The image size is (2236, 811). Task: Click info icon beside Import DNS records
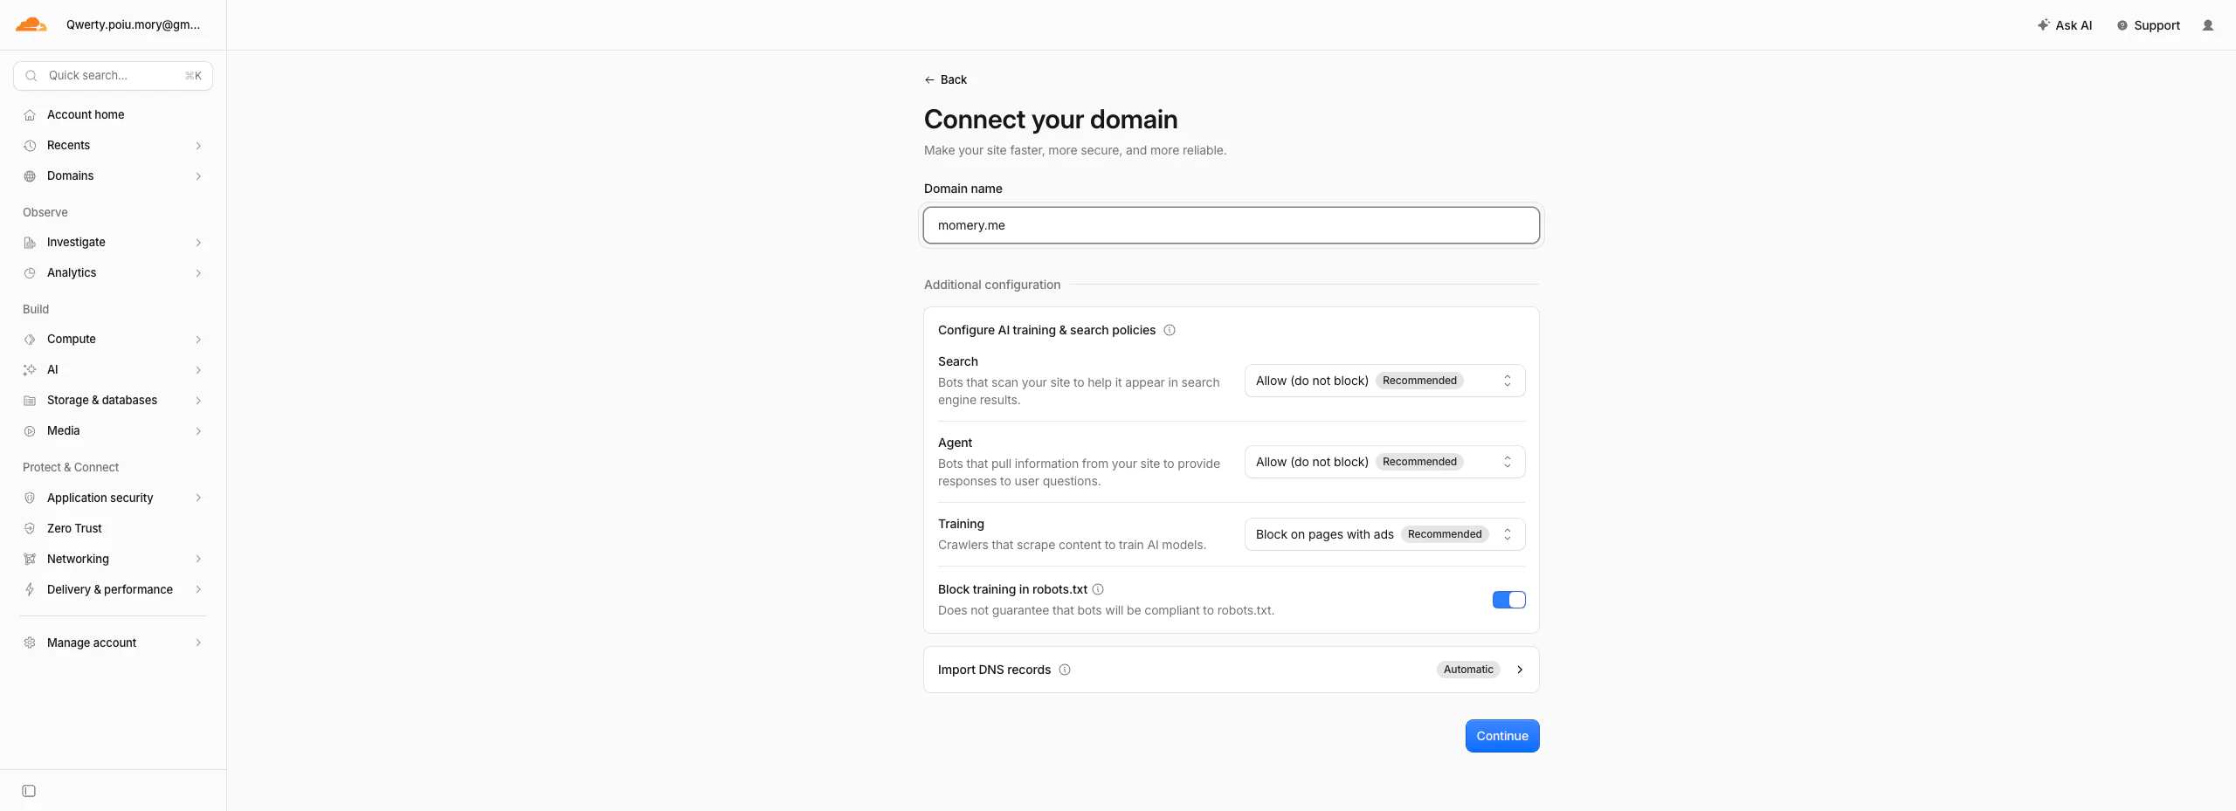pos(1065,670)
